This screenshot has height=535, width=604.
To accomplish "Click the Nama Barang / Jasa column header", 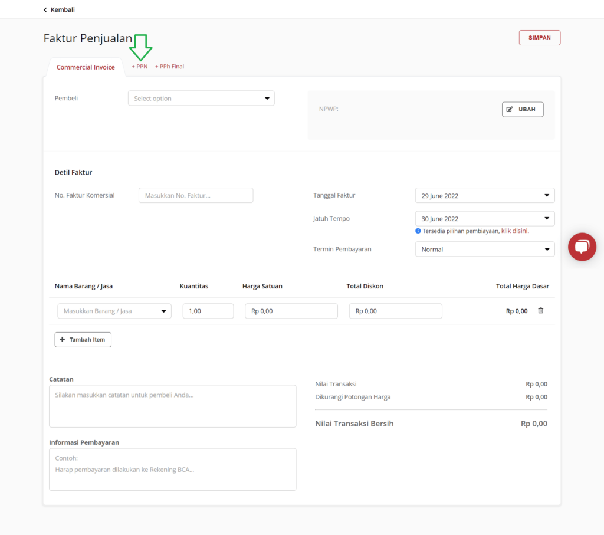I will 84,286.
